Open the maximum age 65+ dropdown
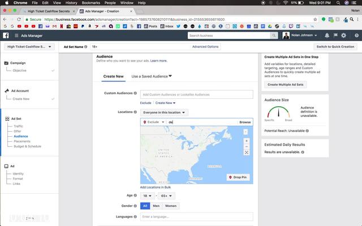 coord(166,196)
